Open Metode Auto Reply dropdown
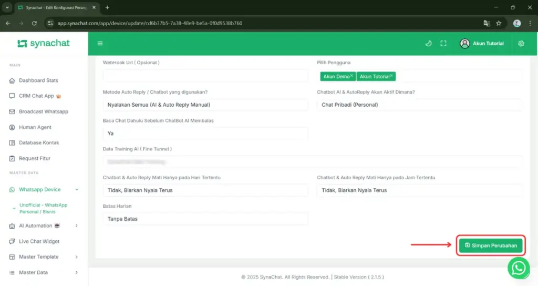Viewport: 538px width, 286px height. [x=205, y=105]
